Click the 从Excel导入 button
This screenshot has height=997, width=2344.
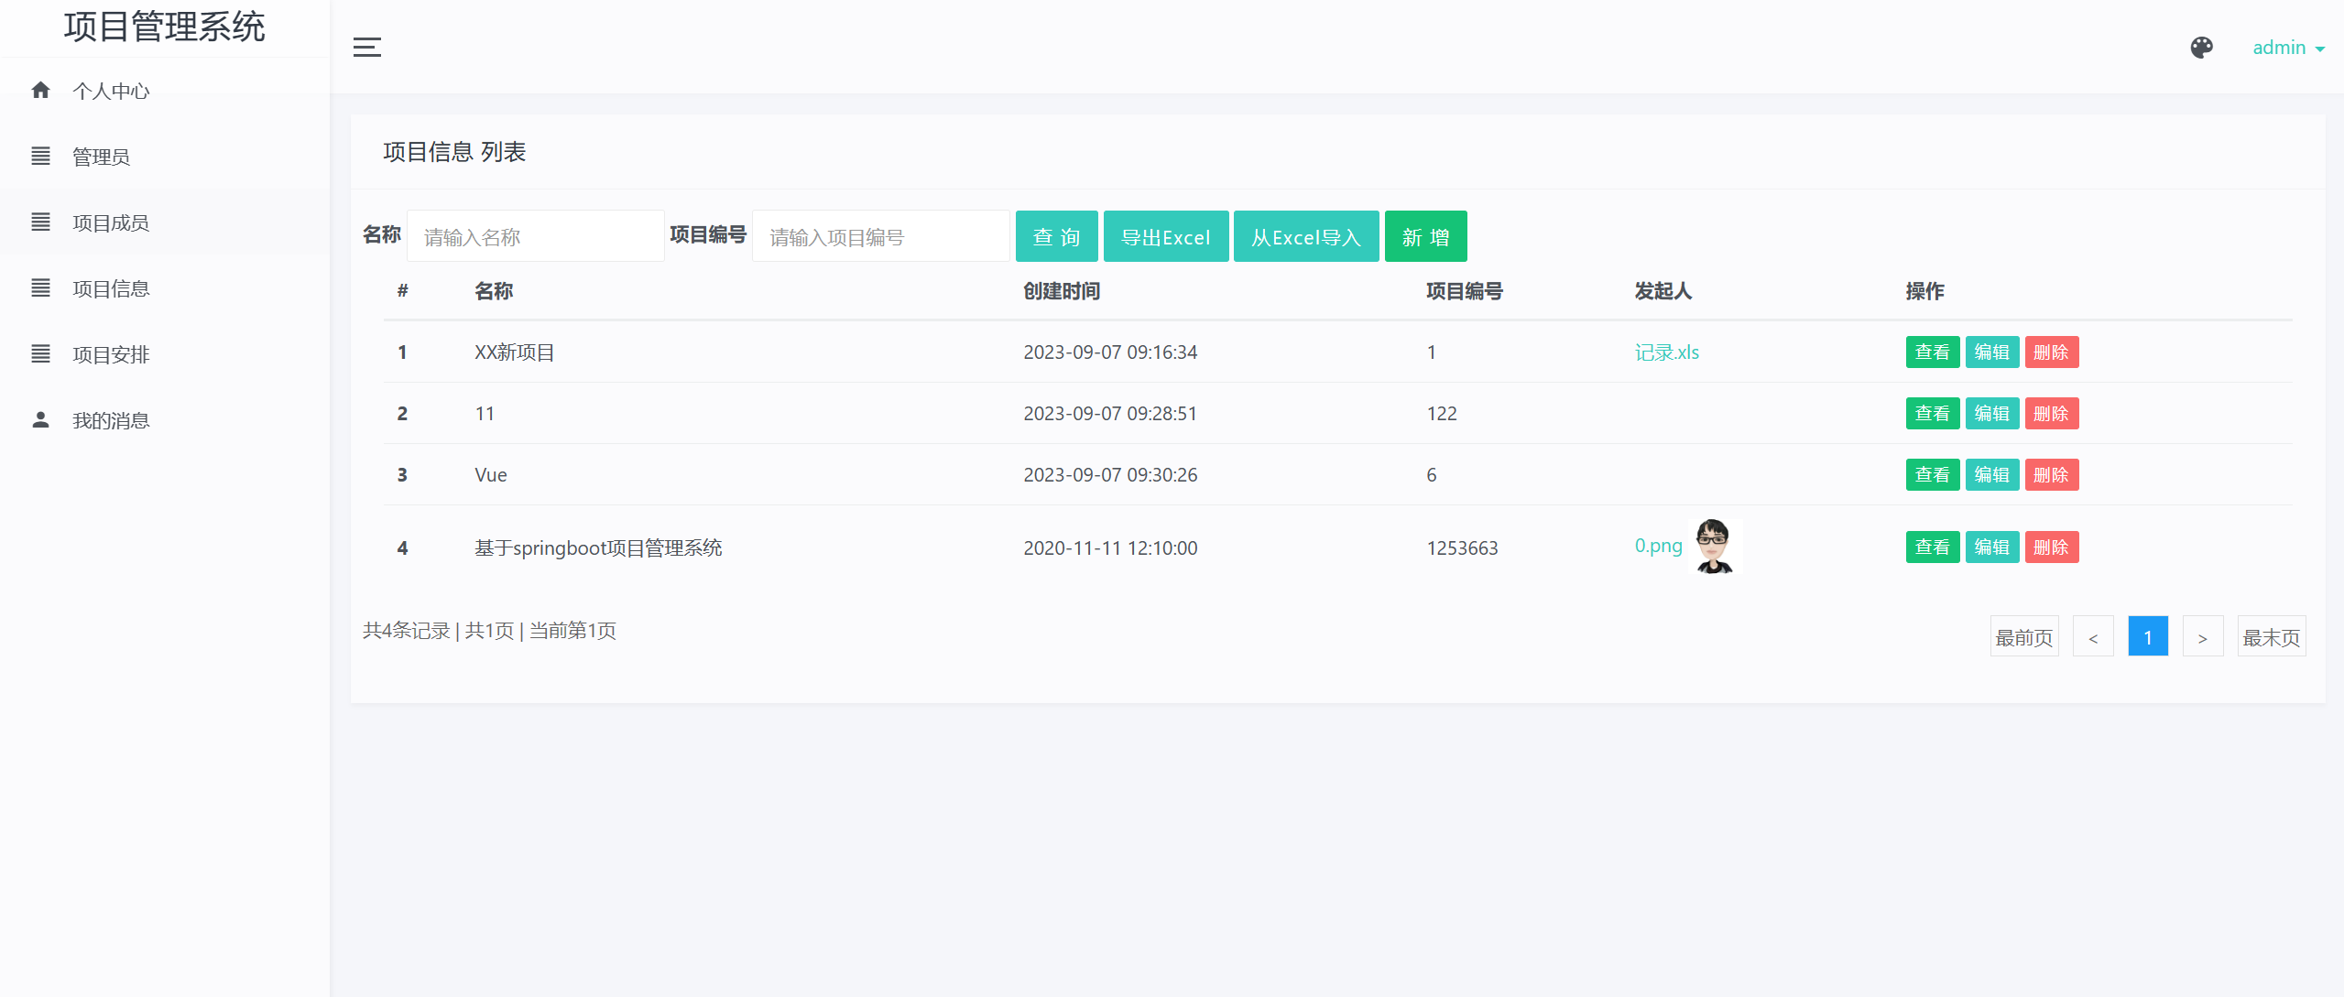(1305, 237)
